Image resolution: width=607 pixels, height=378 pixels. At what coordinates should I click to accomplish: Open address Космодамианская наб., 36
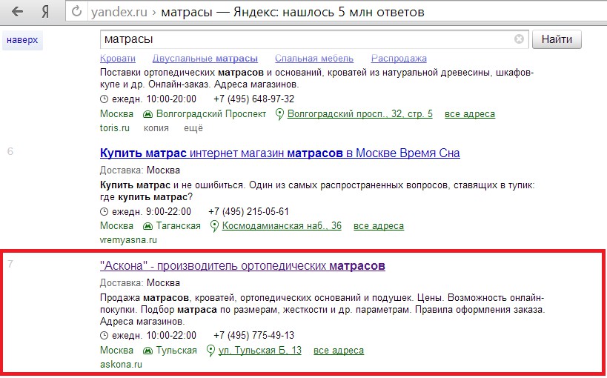click(282, 226)
